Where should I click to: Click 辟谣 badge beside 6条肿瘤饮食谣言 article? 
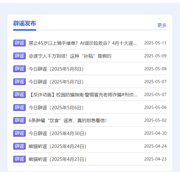pyautogui.click(x=19, y=120)
